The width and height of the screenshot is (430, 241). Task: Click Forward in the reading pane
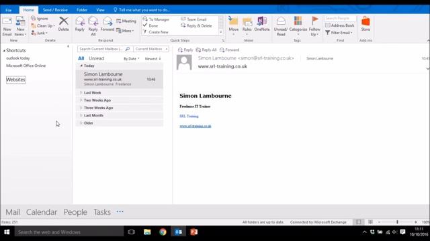pos(230,50)
